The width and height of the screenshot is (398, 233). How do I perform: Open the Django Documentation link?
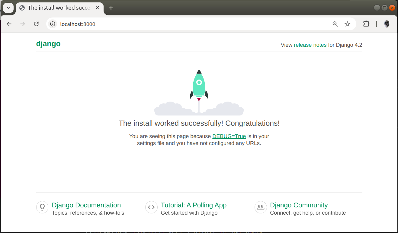click(x=86, y=205)
